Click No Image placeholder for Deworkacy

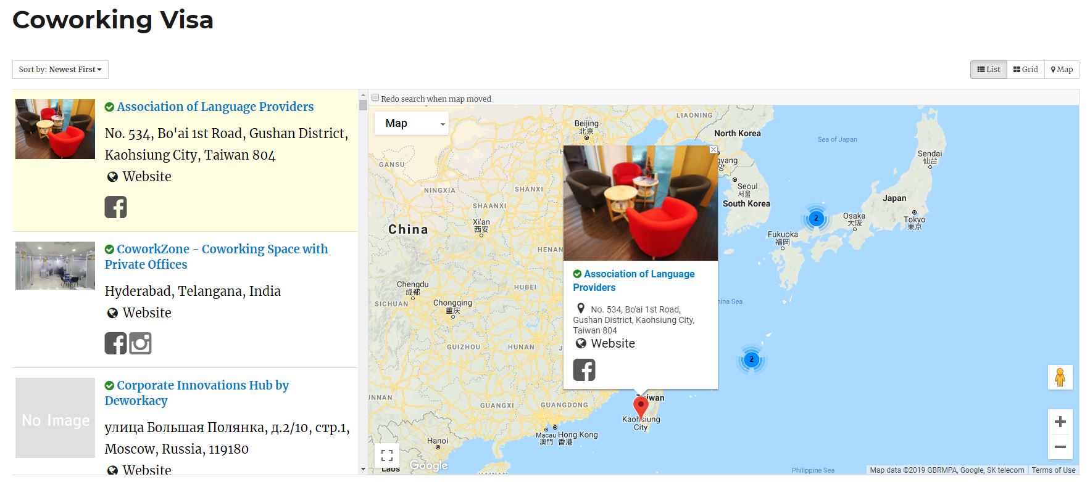[55, 418]
